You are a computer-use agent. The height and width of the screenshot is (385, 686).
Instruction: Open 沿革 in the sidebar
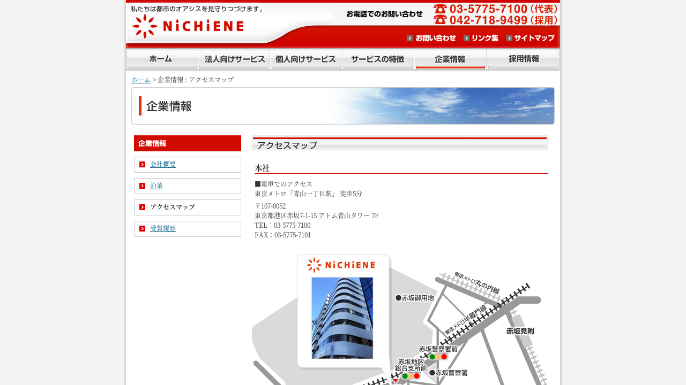(x=156, y=186)
